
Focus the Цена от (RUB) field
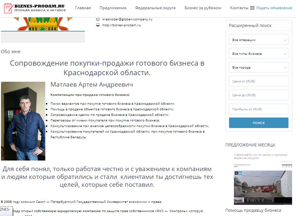(259, 81)
